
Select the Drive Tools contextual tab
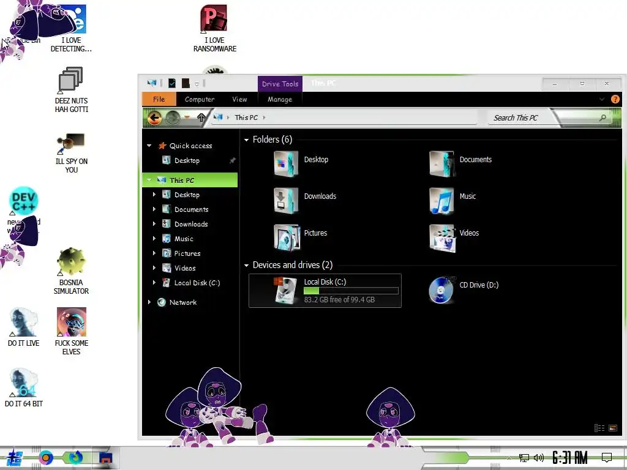pos(280,84)
